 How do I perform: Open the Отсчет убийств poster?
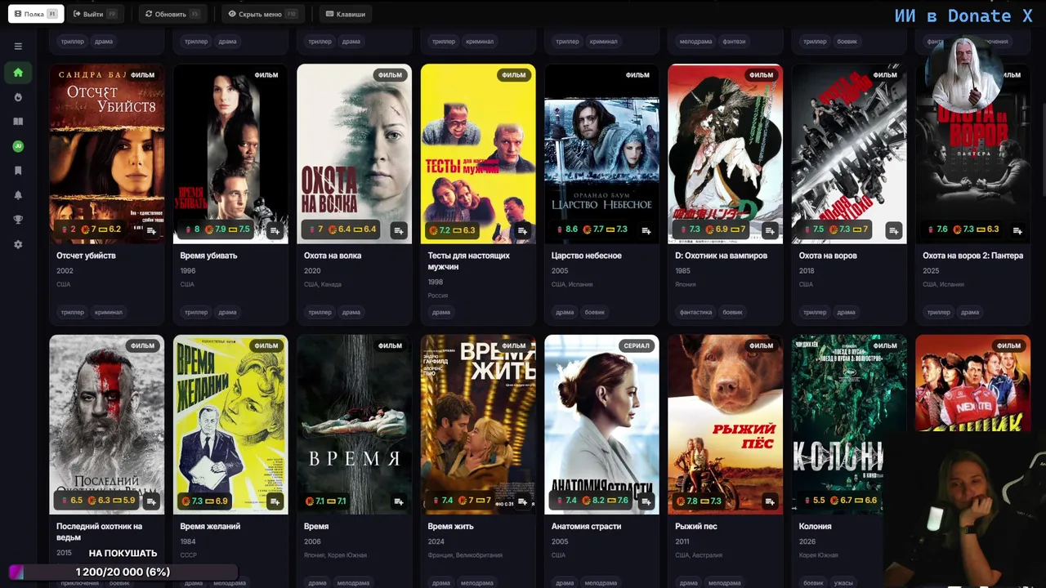[107, 154]
